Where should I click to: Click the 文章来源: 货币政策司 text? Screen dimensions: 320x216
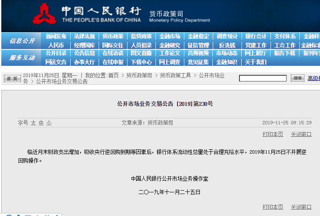pos(147,123)
